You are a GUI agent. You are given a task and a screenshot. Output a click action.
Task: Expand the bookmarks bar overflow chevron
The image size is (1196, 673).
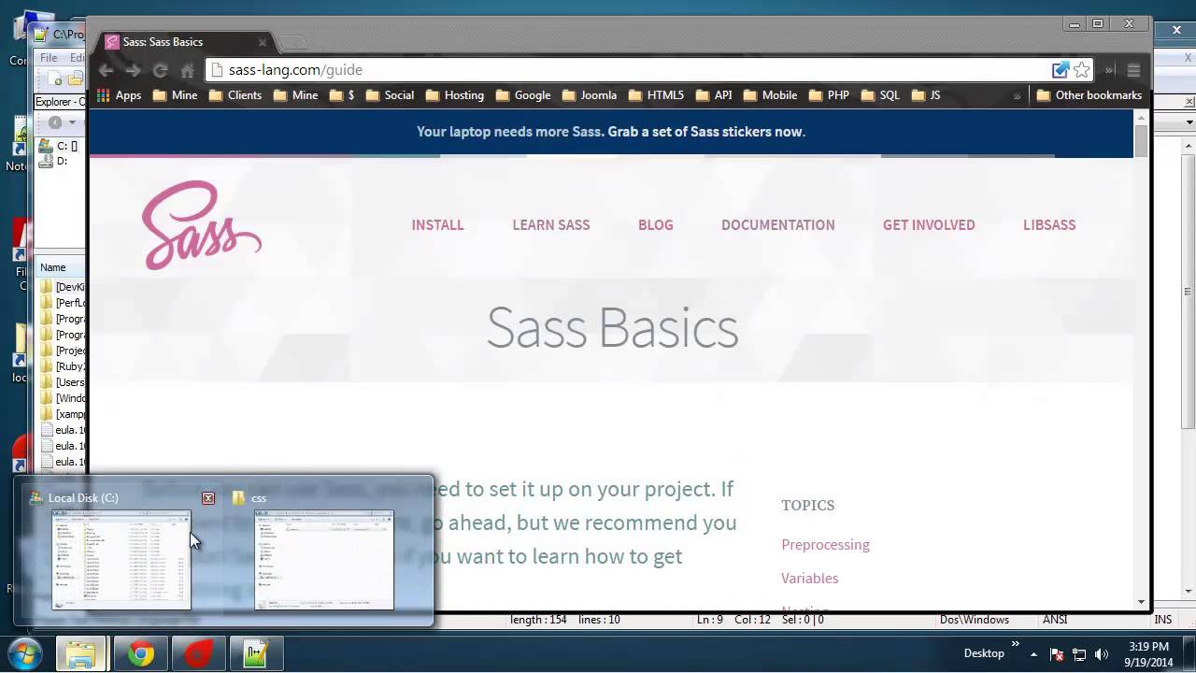(x=1017, y=95)
